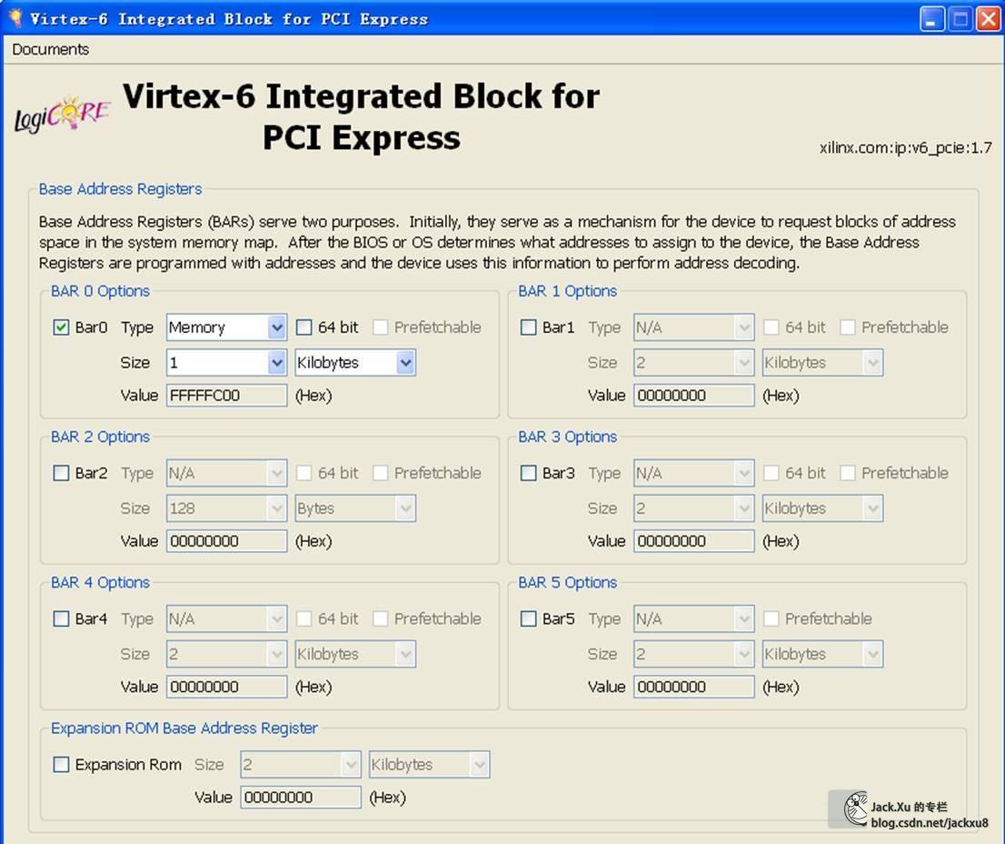Enable the Bar5 checkbox
The image size is (1005, 844).
tap(528, 618)
